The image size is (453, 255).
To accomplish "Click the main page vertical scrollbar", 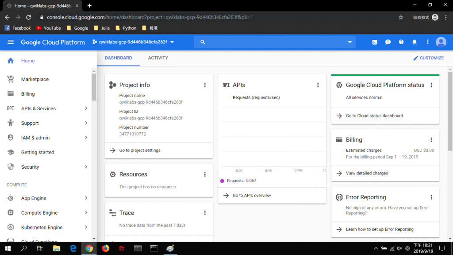I will tap(450, 111).
